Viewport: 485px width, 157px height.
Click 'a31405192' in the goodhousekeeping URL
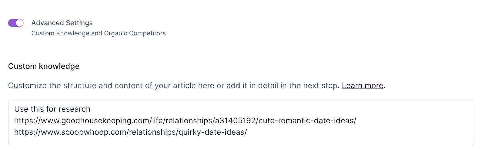coord(236,121)
